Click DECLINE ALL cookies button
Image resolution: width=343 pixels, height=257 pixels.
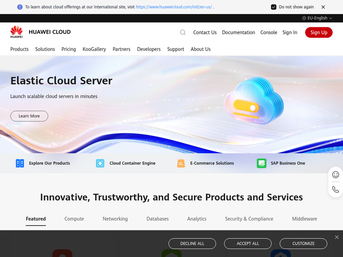point(192,243)
